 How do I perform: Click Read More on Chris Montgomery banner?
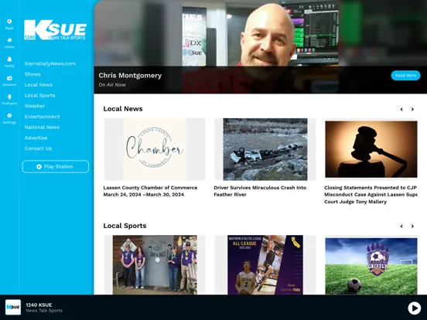tap(405, 76)
